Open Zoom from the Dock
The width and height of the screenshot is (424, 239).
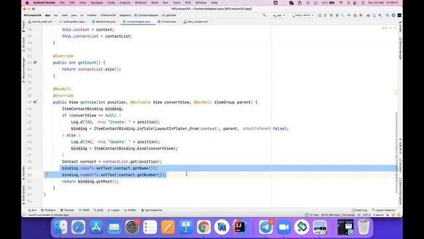coord(284,227)
